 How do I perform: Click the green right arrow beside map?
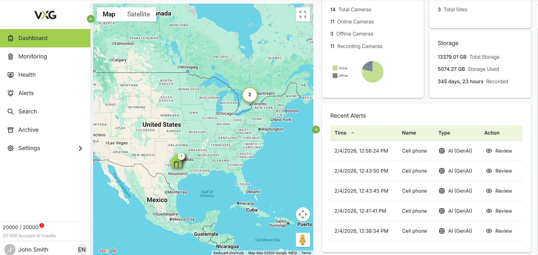(x=316, y=129)
